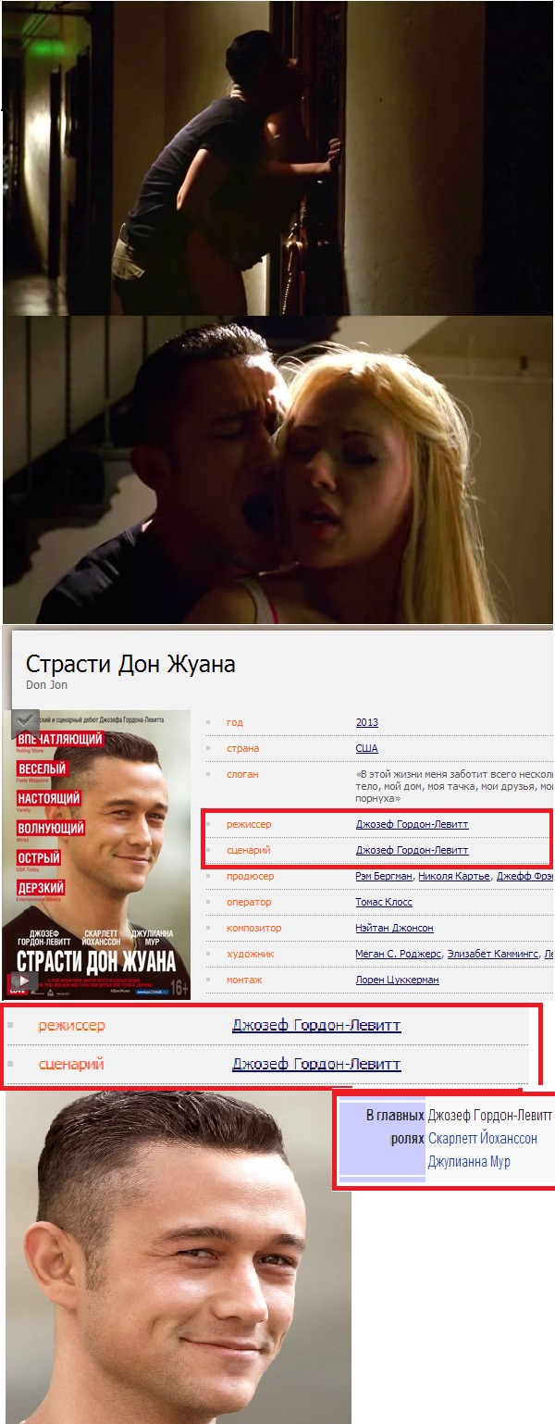Open producer Николя Картье link
The image size is (555, 1424).
tap(454, 876)
